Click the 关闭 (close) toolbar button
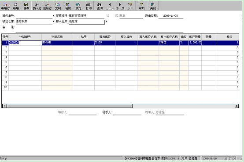 pos(153,6)
